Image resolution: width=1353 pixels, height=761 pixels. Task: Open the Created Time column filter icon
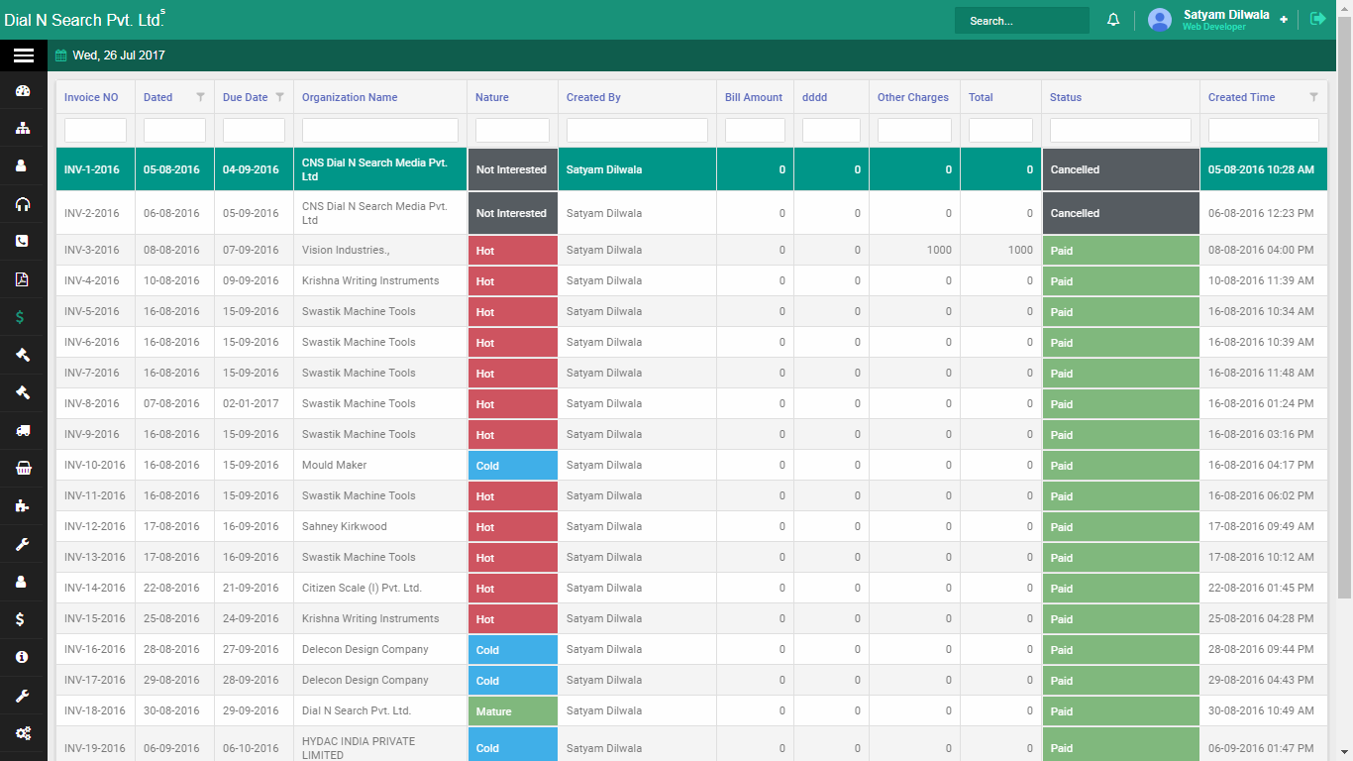coord(1314,97)
